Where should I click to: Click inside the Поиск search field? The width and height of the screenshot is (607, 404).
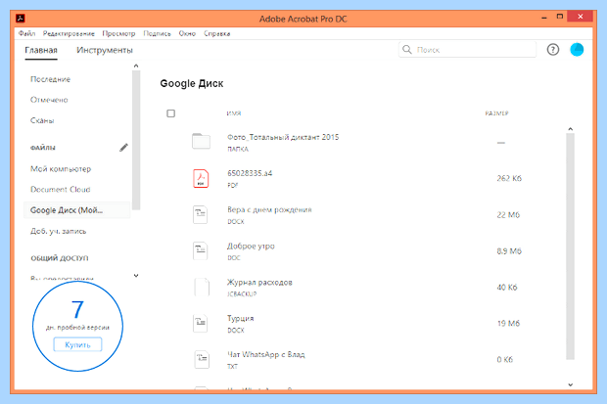[467, 50]
